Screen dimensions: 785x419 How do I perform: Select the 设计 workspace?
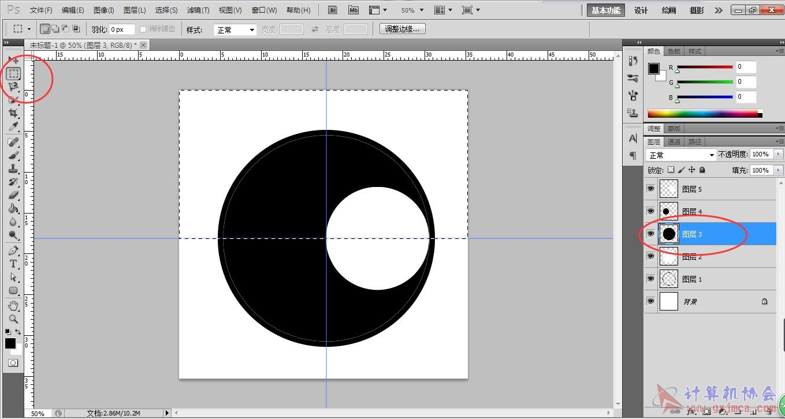coord(641,10)
